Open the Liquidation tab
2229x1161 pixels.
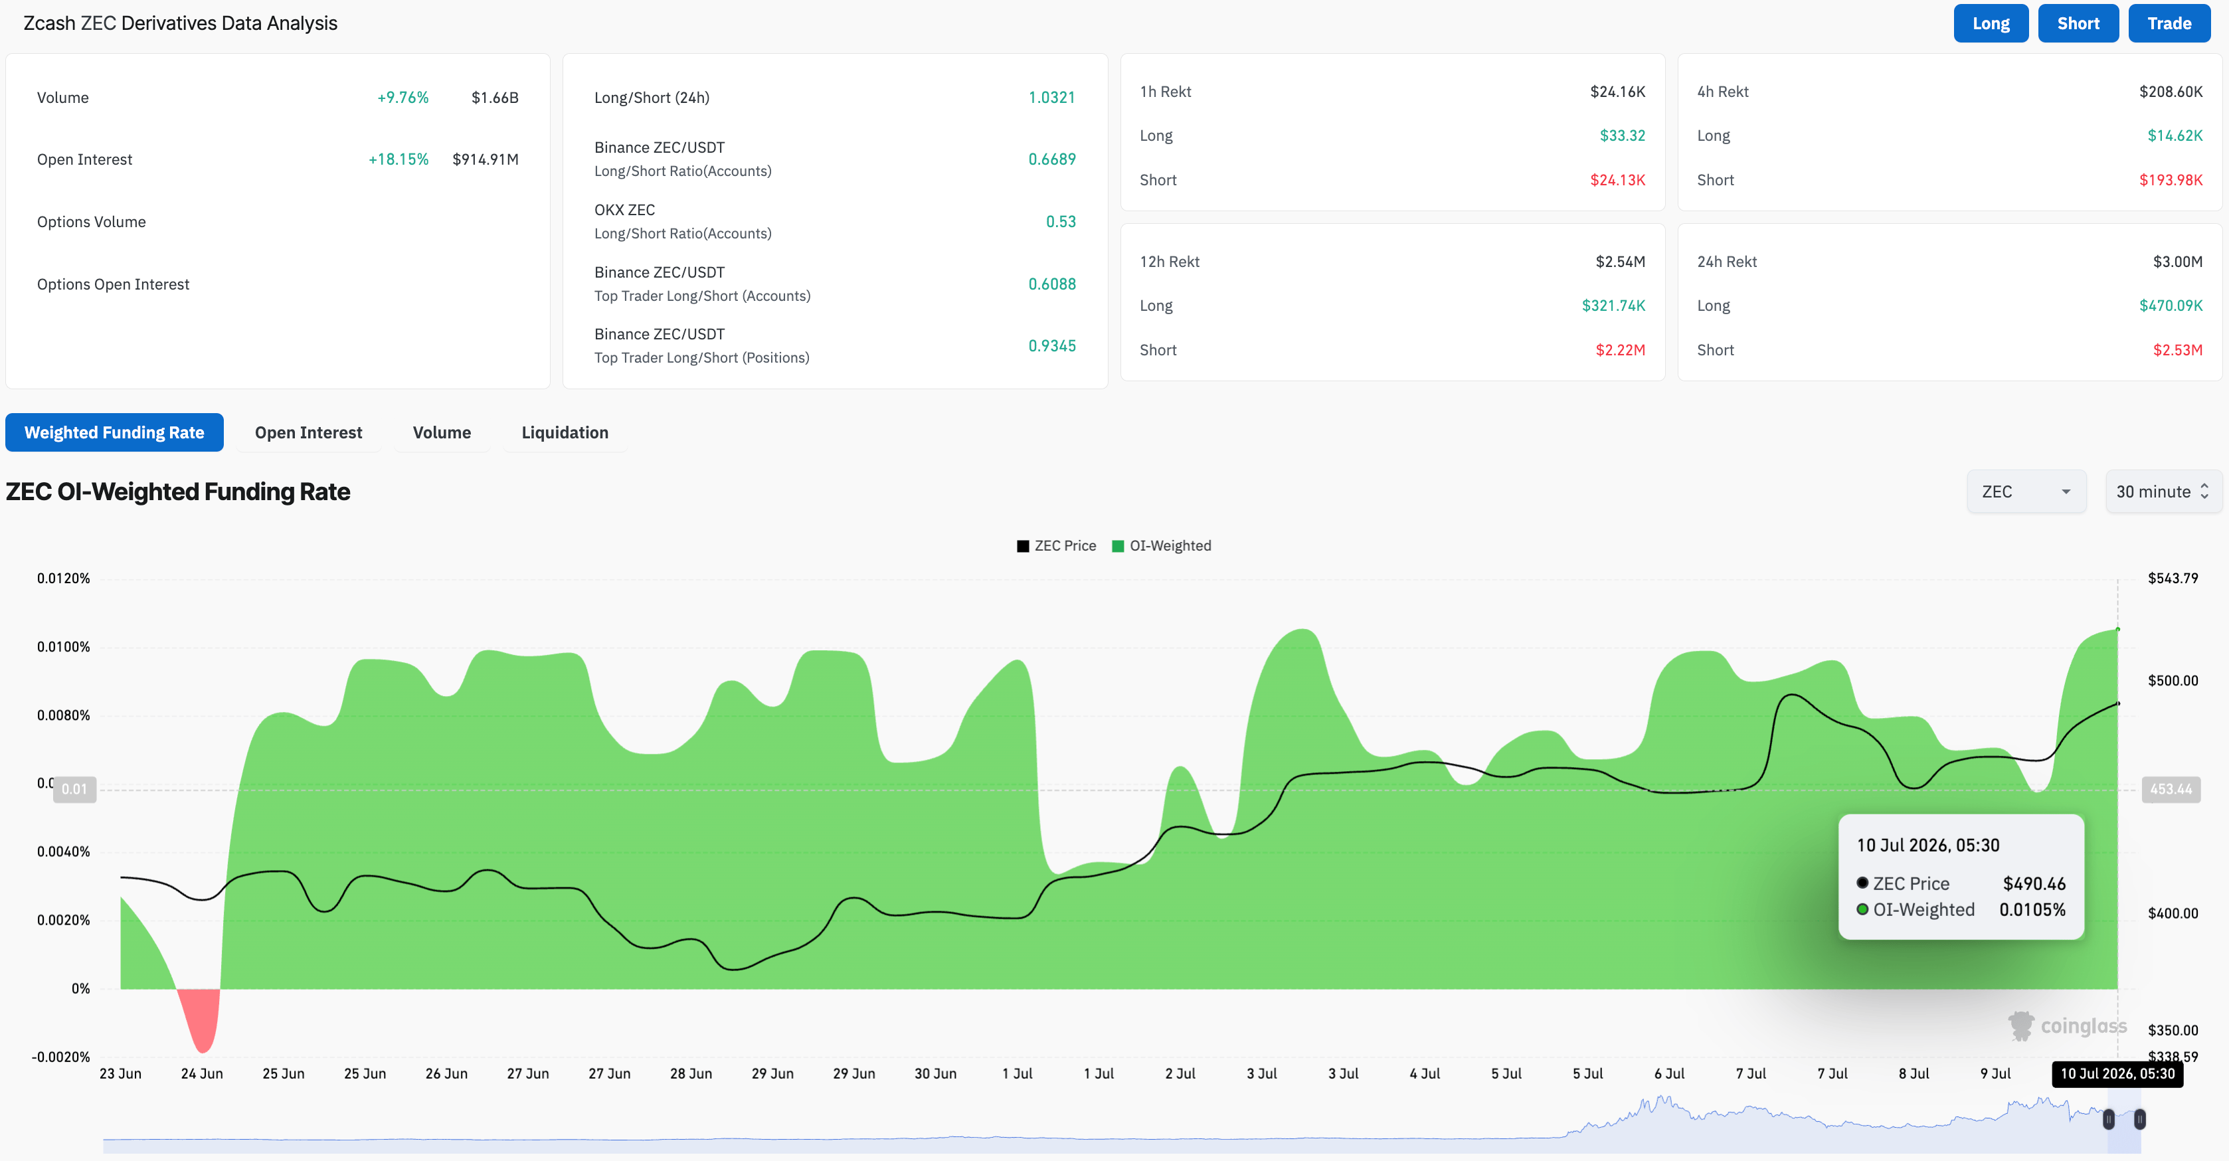click(564, 432)
